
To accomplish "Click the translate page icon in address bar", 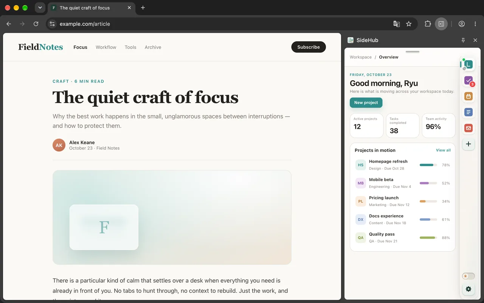I will pos(396,24).
